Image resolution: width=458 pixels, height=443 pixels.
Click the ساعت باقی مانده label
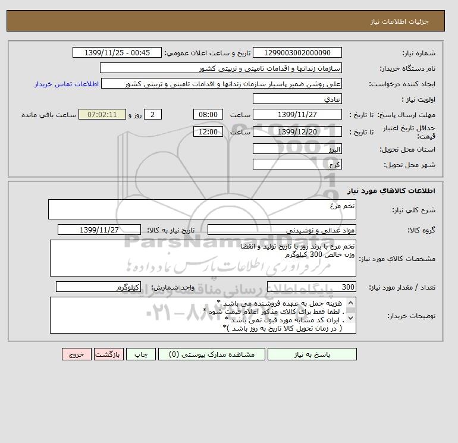pos(49,115)
